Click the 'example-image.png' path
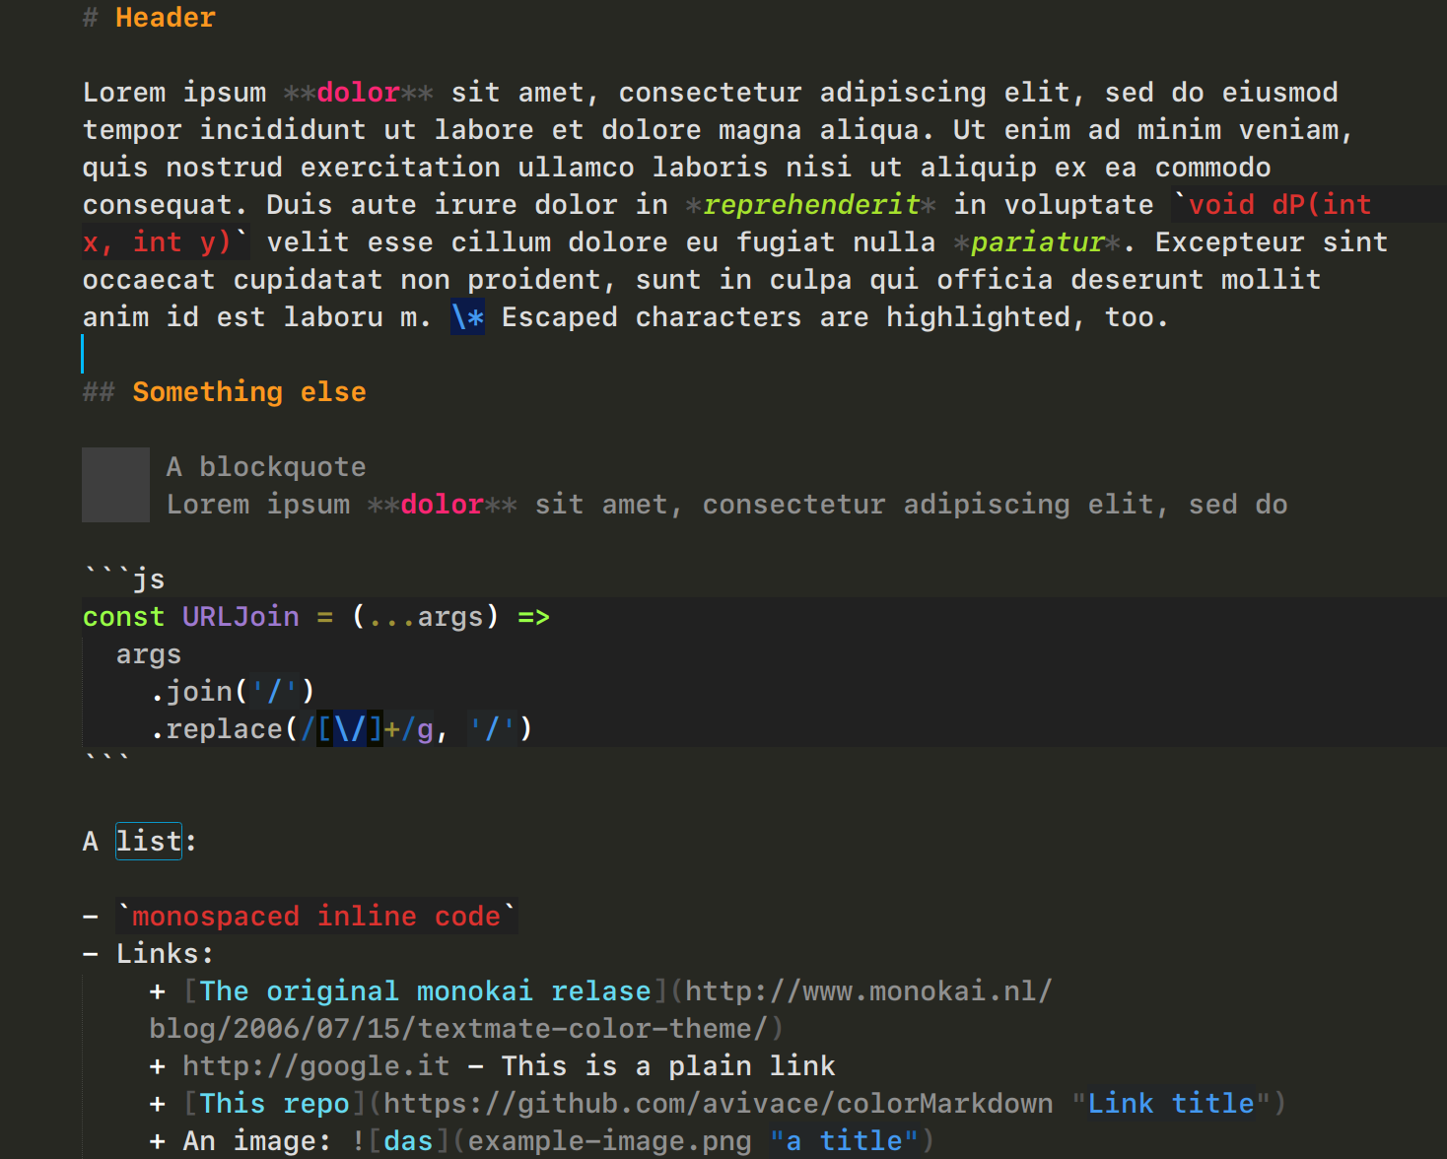 [x=609, y=1141]
